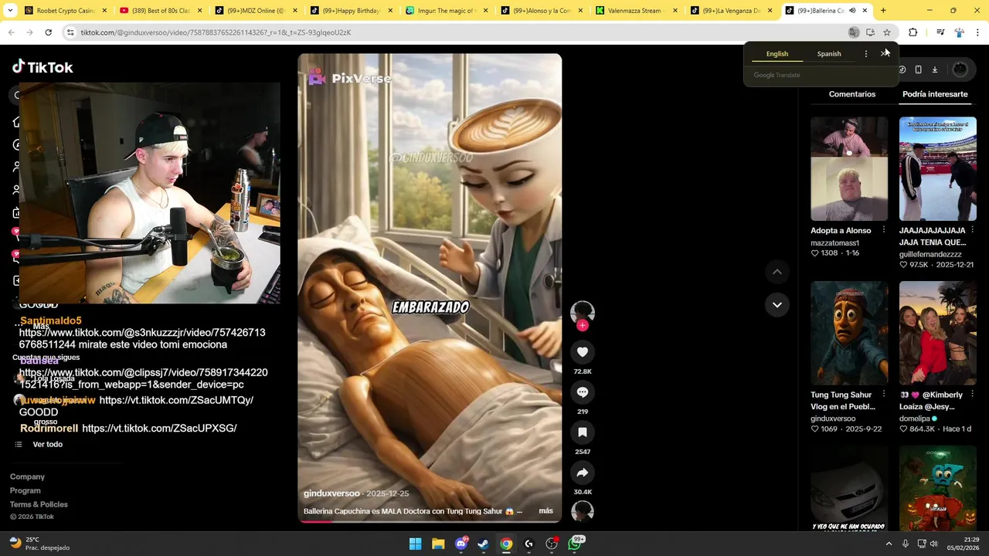Open translate options three-dot menu

[865, 53]
